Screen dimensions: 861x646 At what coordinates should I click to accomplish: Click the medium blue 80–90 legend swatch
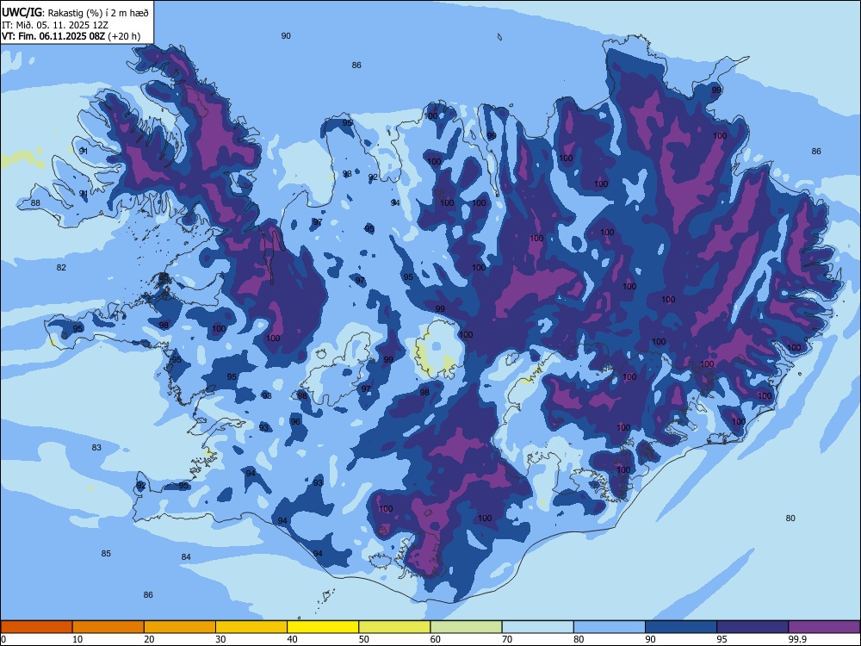pyautogui.click(x=610, y=627)
